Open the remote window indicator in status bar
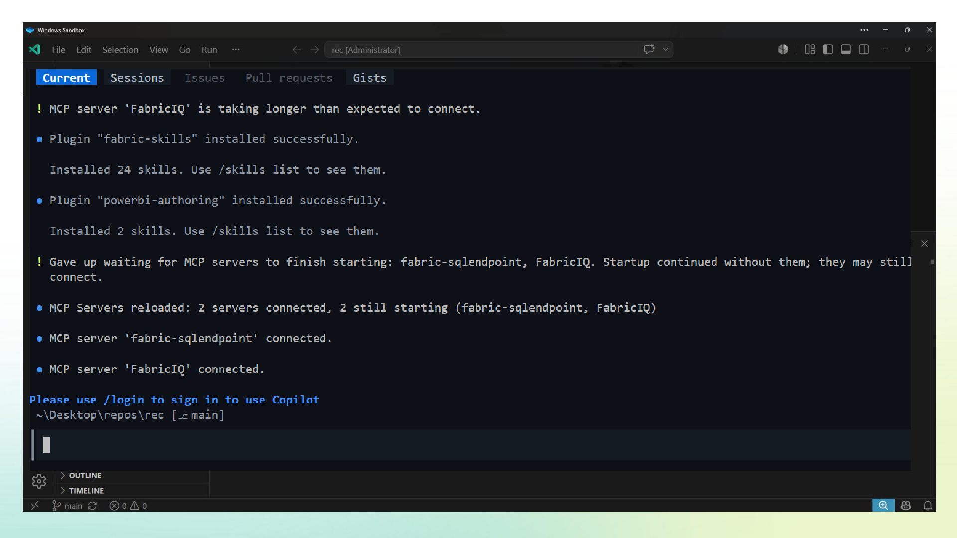Viewport: 957px width, 538px height. 35,505
